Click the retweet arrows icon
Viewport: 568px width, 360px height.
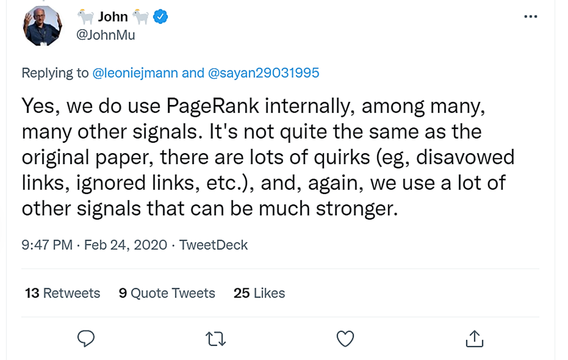tap(216, 338)
